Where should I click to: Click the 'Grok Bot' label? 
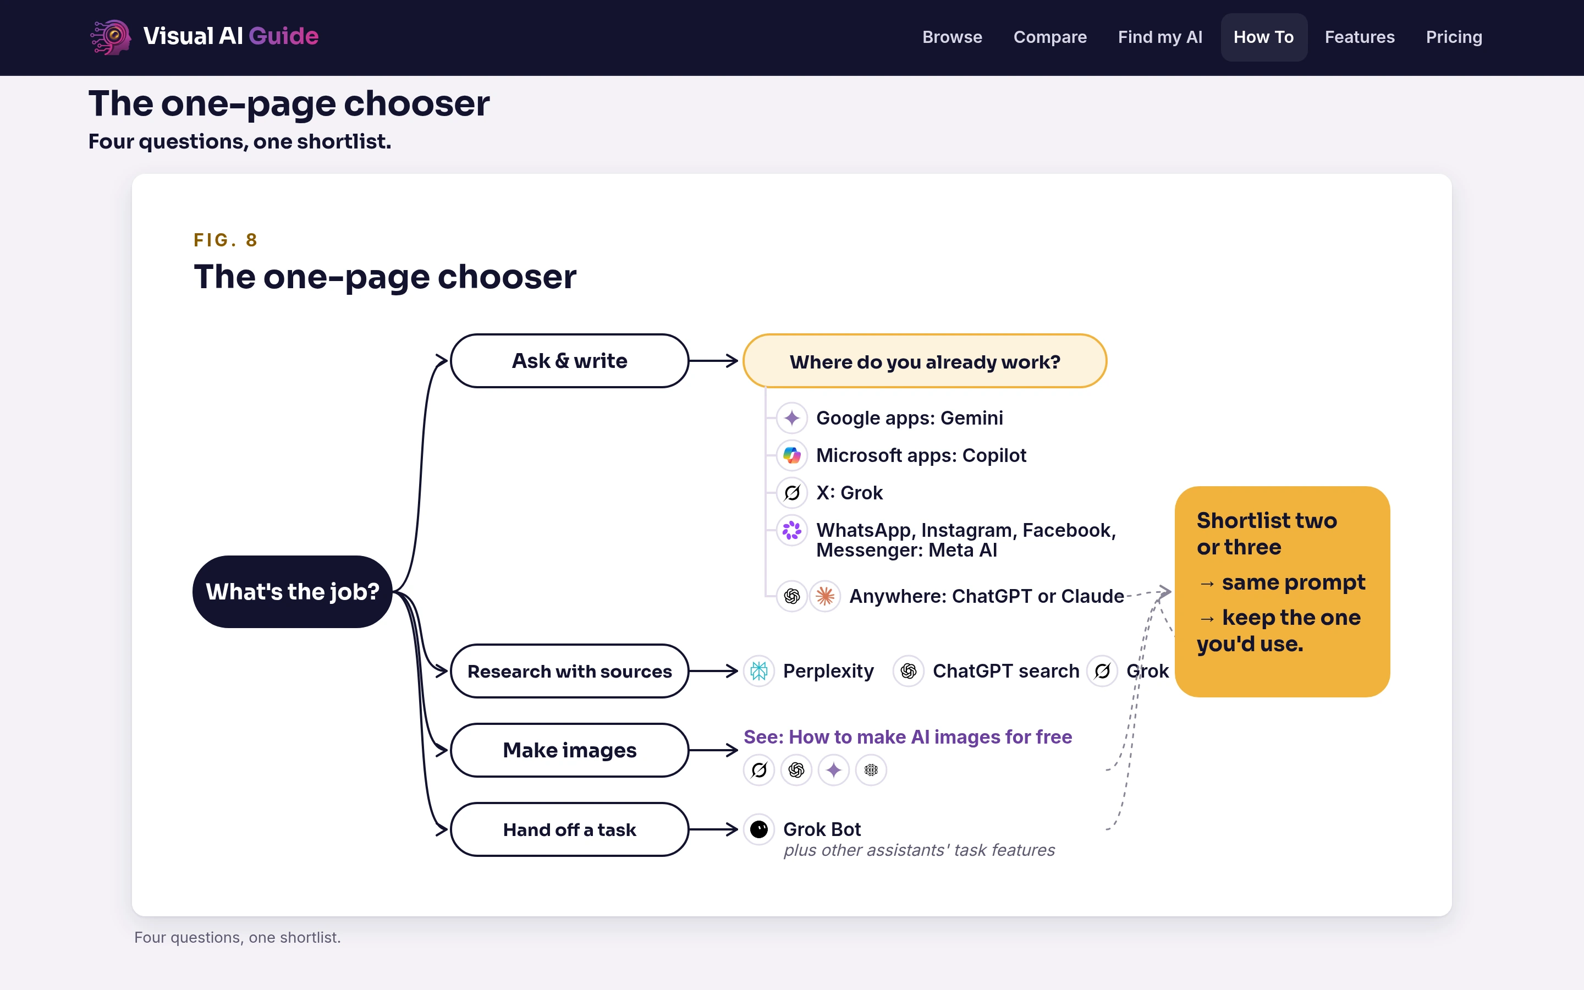pyautogui.click(x=822, y=829)
